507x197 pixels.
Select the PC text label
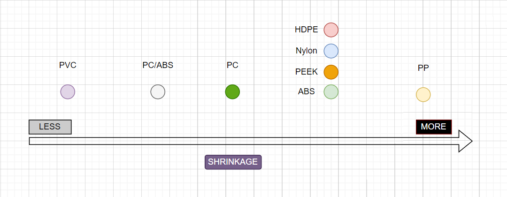coord(232,65)
